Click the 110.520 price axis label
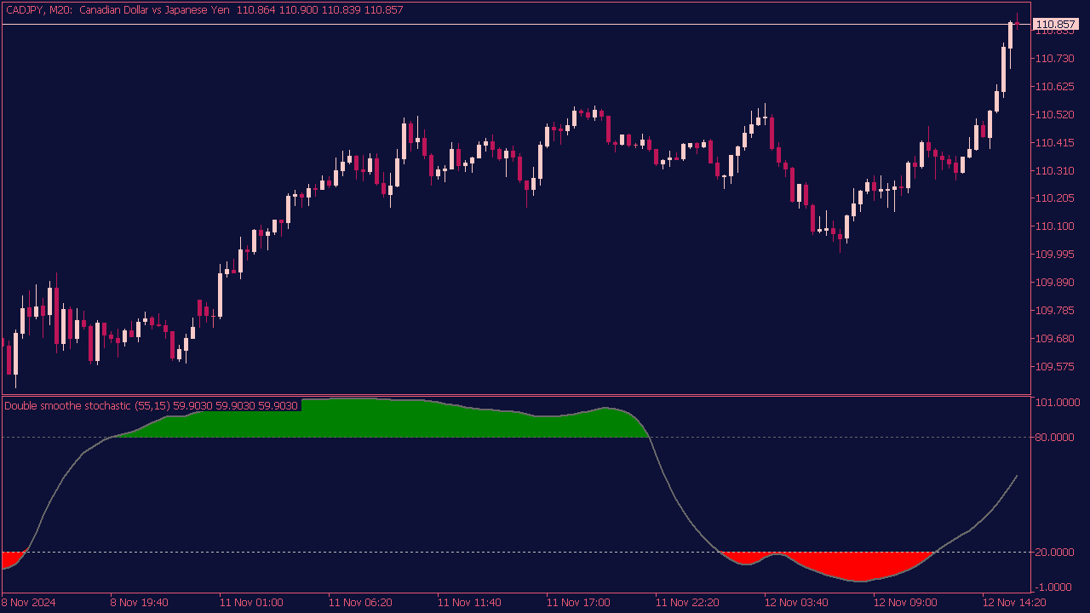Screen dimensions: 1090x613 (x=1054, y=114)
